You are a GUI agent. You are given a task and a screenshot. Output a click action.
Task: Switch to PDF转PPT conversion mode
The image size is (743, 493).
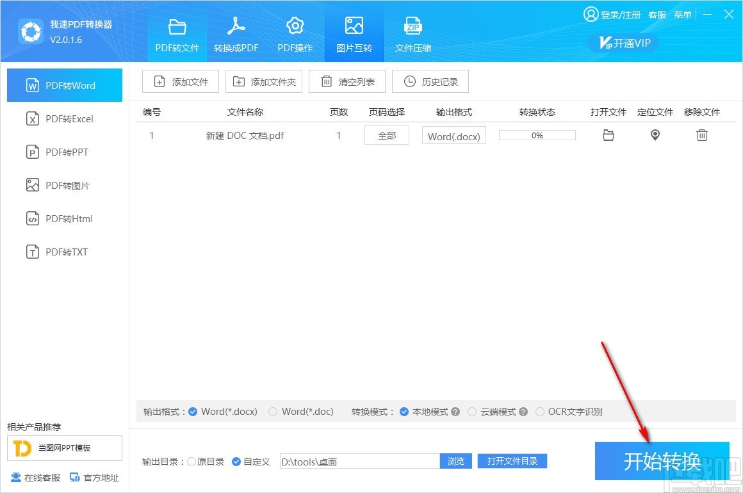pyautogui.click(x=64, y=152)
